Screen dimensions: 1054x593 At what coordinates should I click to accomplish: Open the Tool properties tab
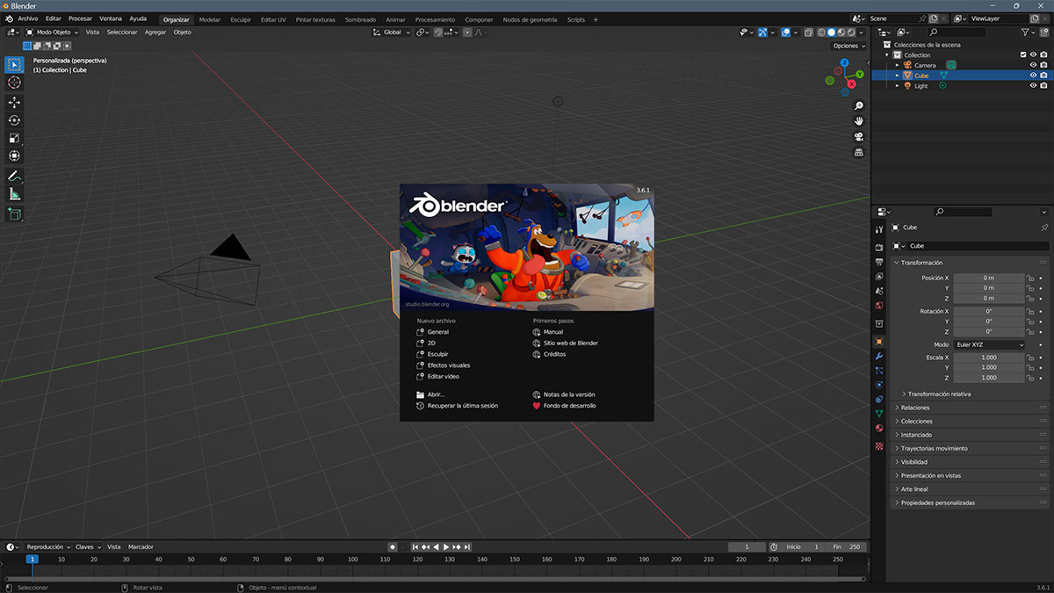point(879,229)
